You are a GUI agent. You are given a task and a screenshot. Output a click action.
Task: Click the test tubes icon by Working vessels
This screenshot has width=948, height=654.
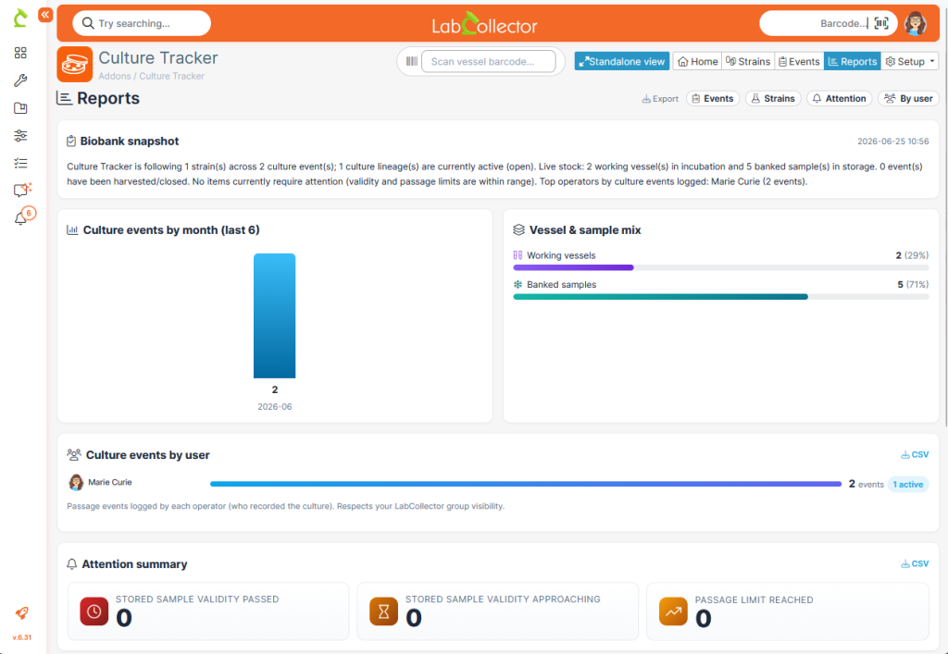coord(518,254)
